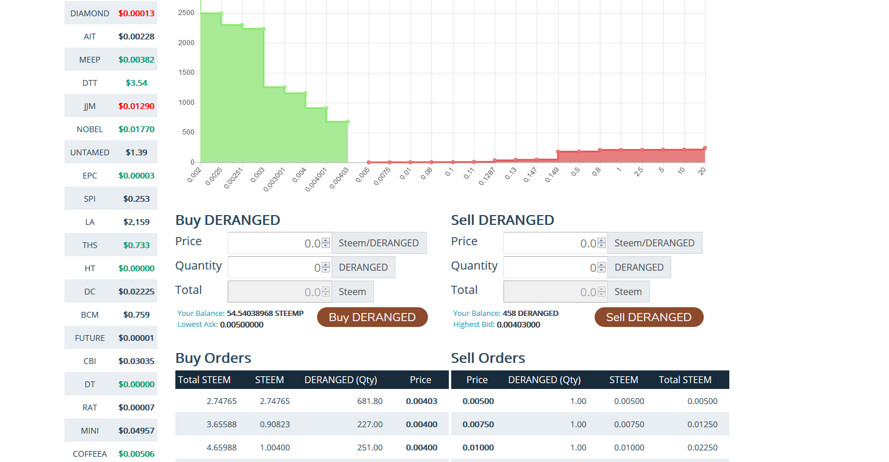Select the SPI token row
889x462 pixels.
click(111, 198)
